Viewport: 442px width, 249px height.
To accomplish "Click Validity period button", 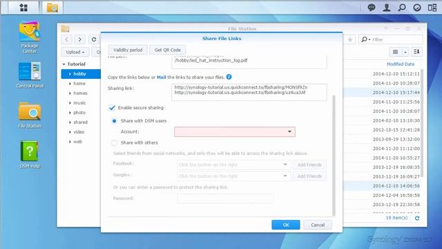I will coord(128,50).
